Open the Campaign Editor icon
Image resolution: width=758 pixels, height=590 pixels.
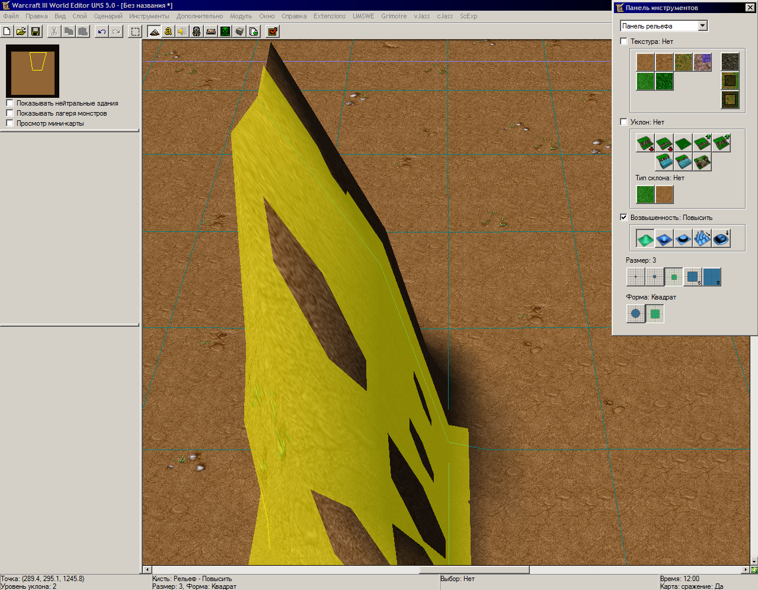point(211,31)
